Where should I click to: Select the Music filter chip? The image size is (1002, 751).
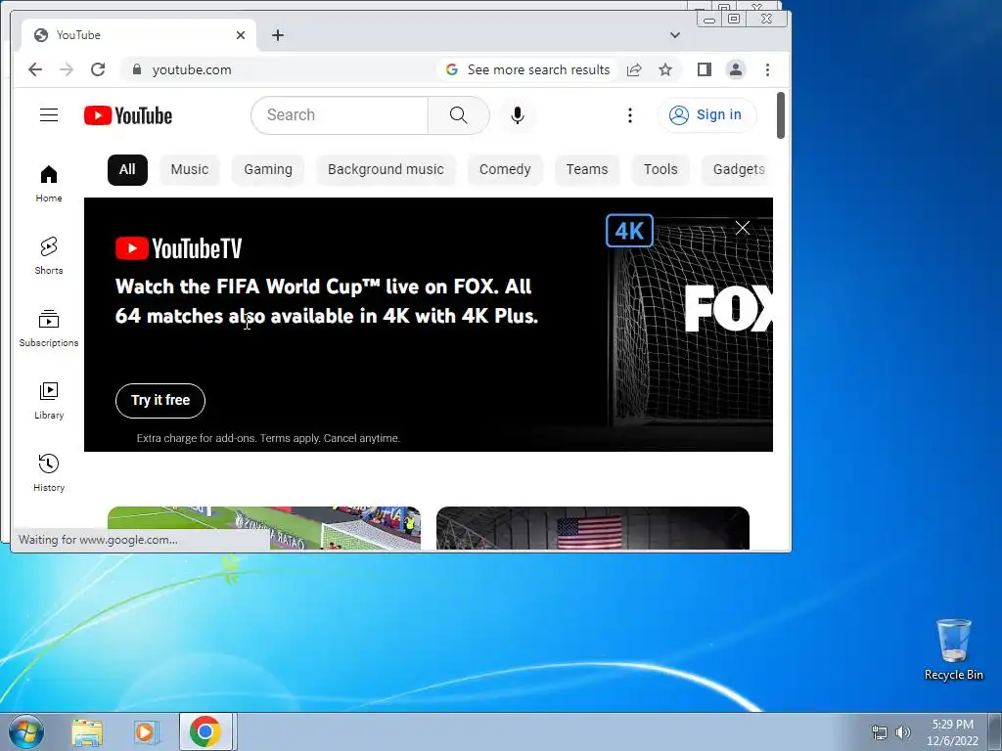click(189, 169)
